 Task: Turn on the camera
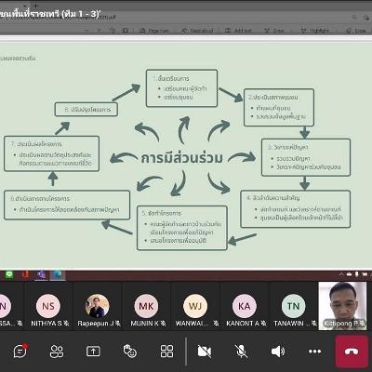coord(205,352)
